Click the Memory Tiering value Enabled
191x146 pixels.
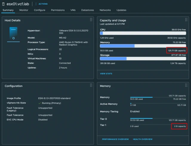pyautogui.click(x=135, y=112)
